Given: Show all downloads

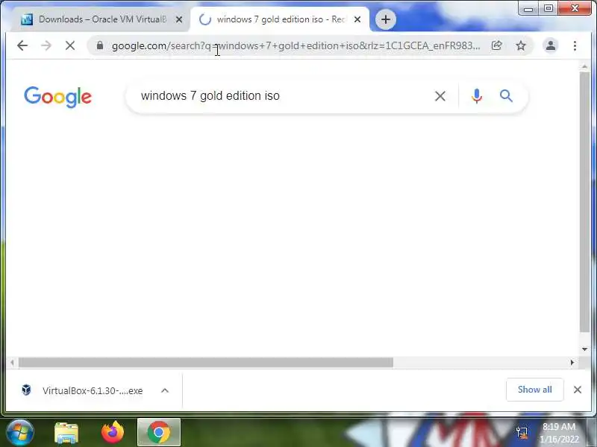Looking at the screenshot, I should coord(534,390).
